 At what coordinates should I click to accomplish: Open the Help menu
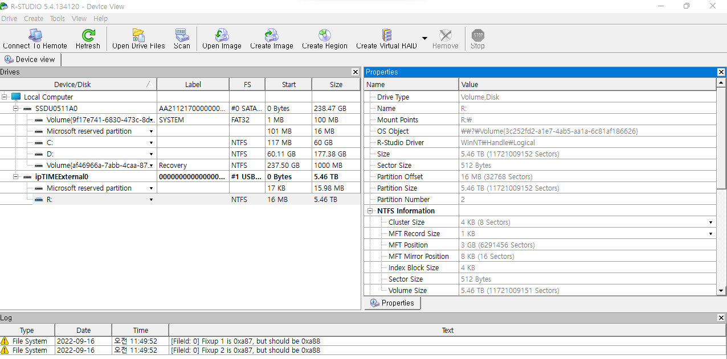(100, 19)
